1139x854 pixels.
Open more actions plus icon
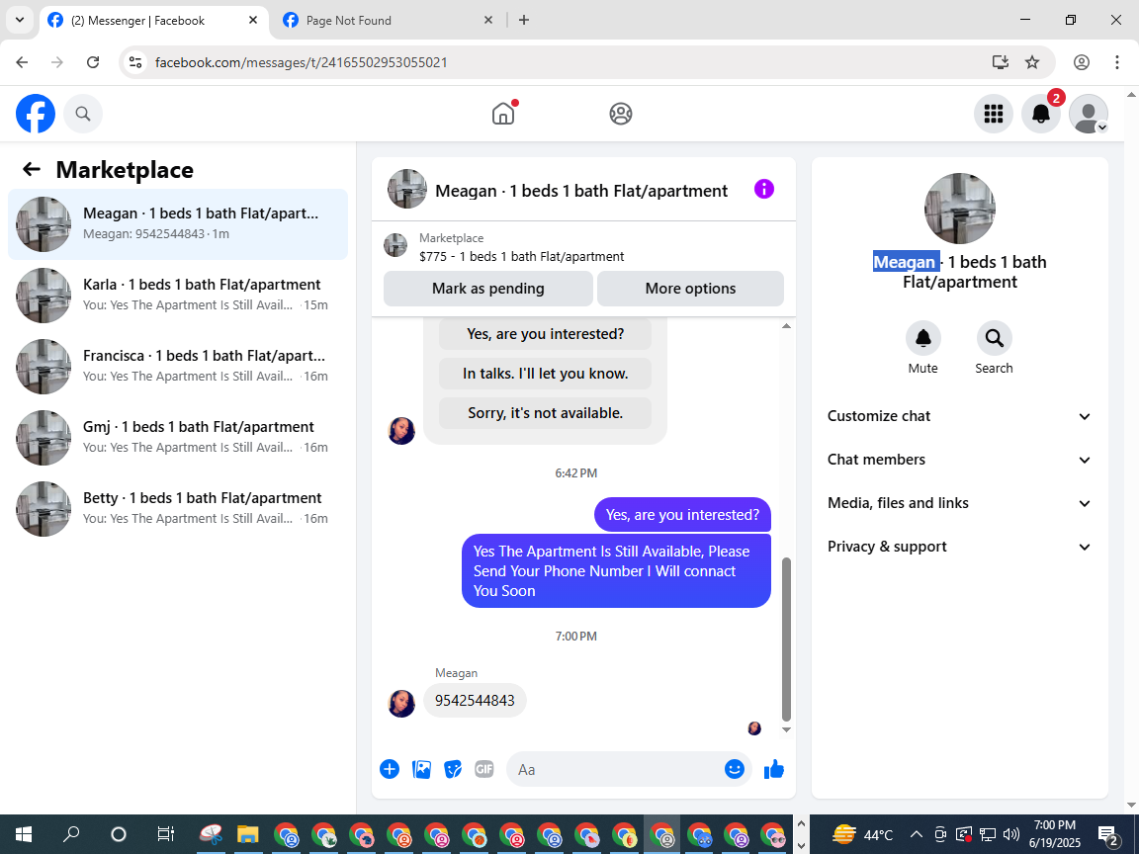tap(390, 769)
